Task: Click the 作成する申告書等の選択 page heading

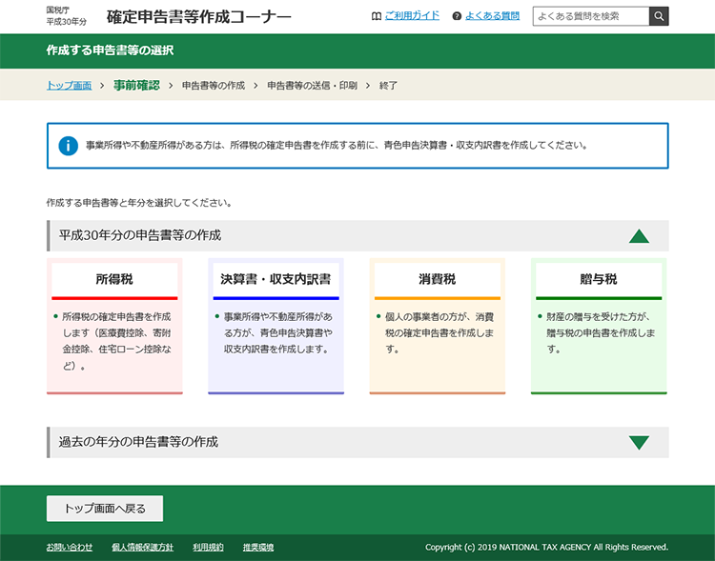Action: coord(110,50)
